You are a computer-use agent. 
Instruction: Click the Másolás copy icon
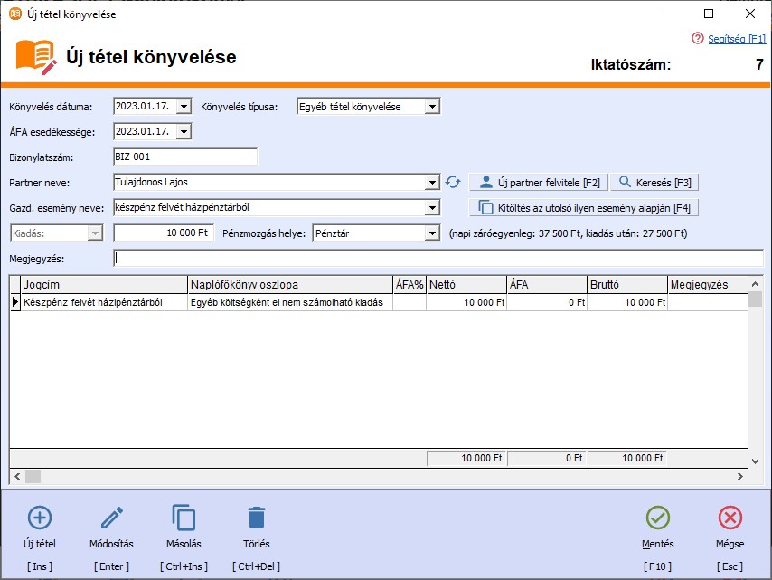(x=184, y=518)
